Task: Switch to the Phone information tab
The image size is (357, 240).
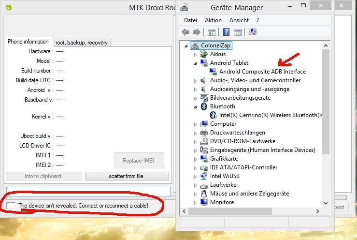Action: point(28,42)
